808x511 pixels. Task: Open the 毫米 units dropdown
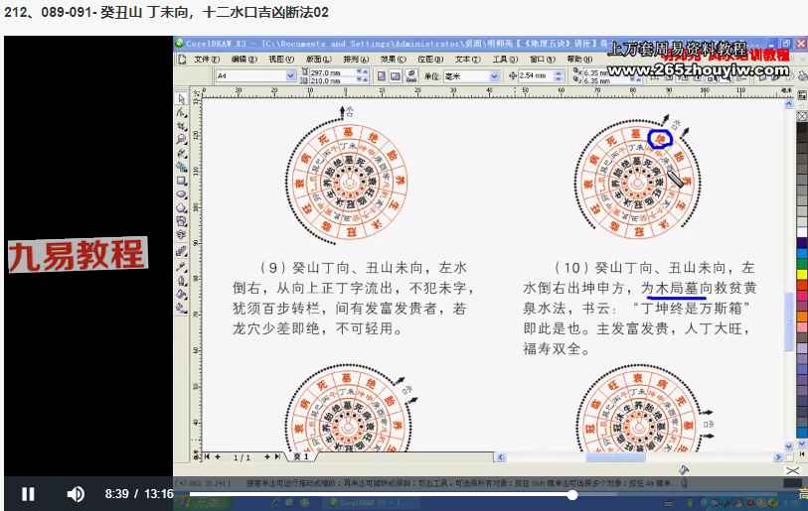495,76
